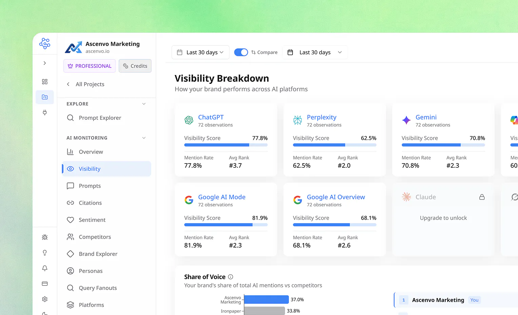This screenshot has width=518, height=315.
Task: Open the ChatGPT platform link
Action: (211, 117)
